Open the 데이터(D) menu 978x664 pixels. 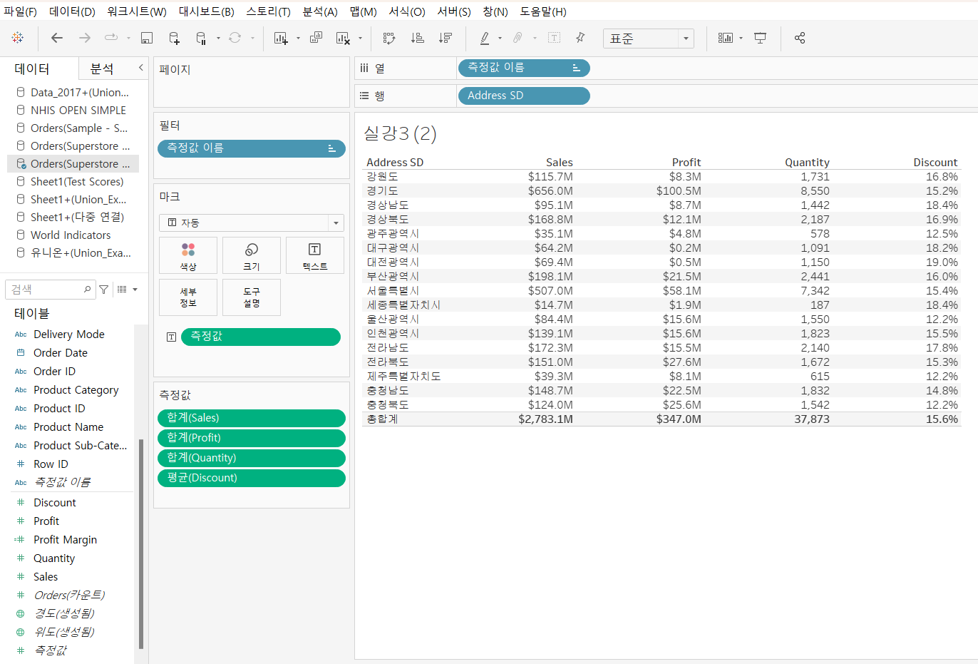pos(72,11)
